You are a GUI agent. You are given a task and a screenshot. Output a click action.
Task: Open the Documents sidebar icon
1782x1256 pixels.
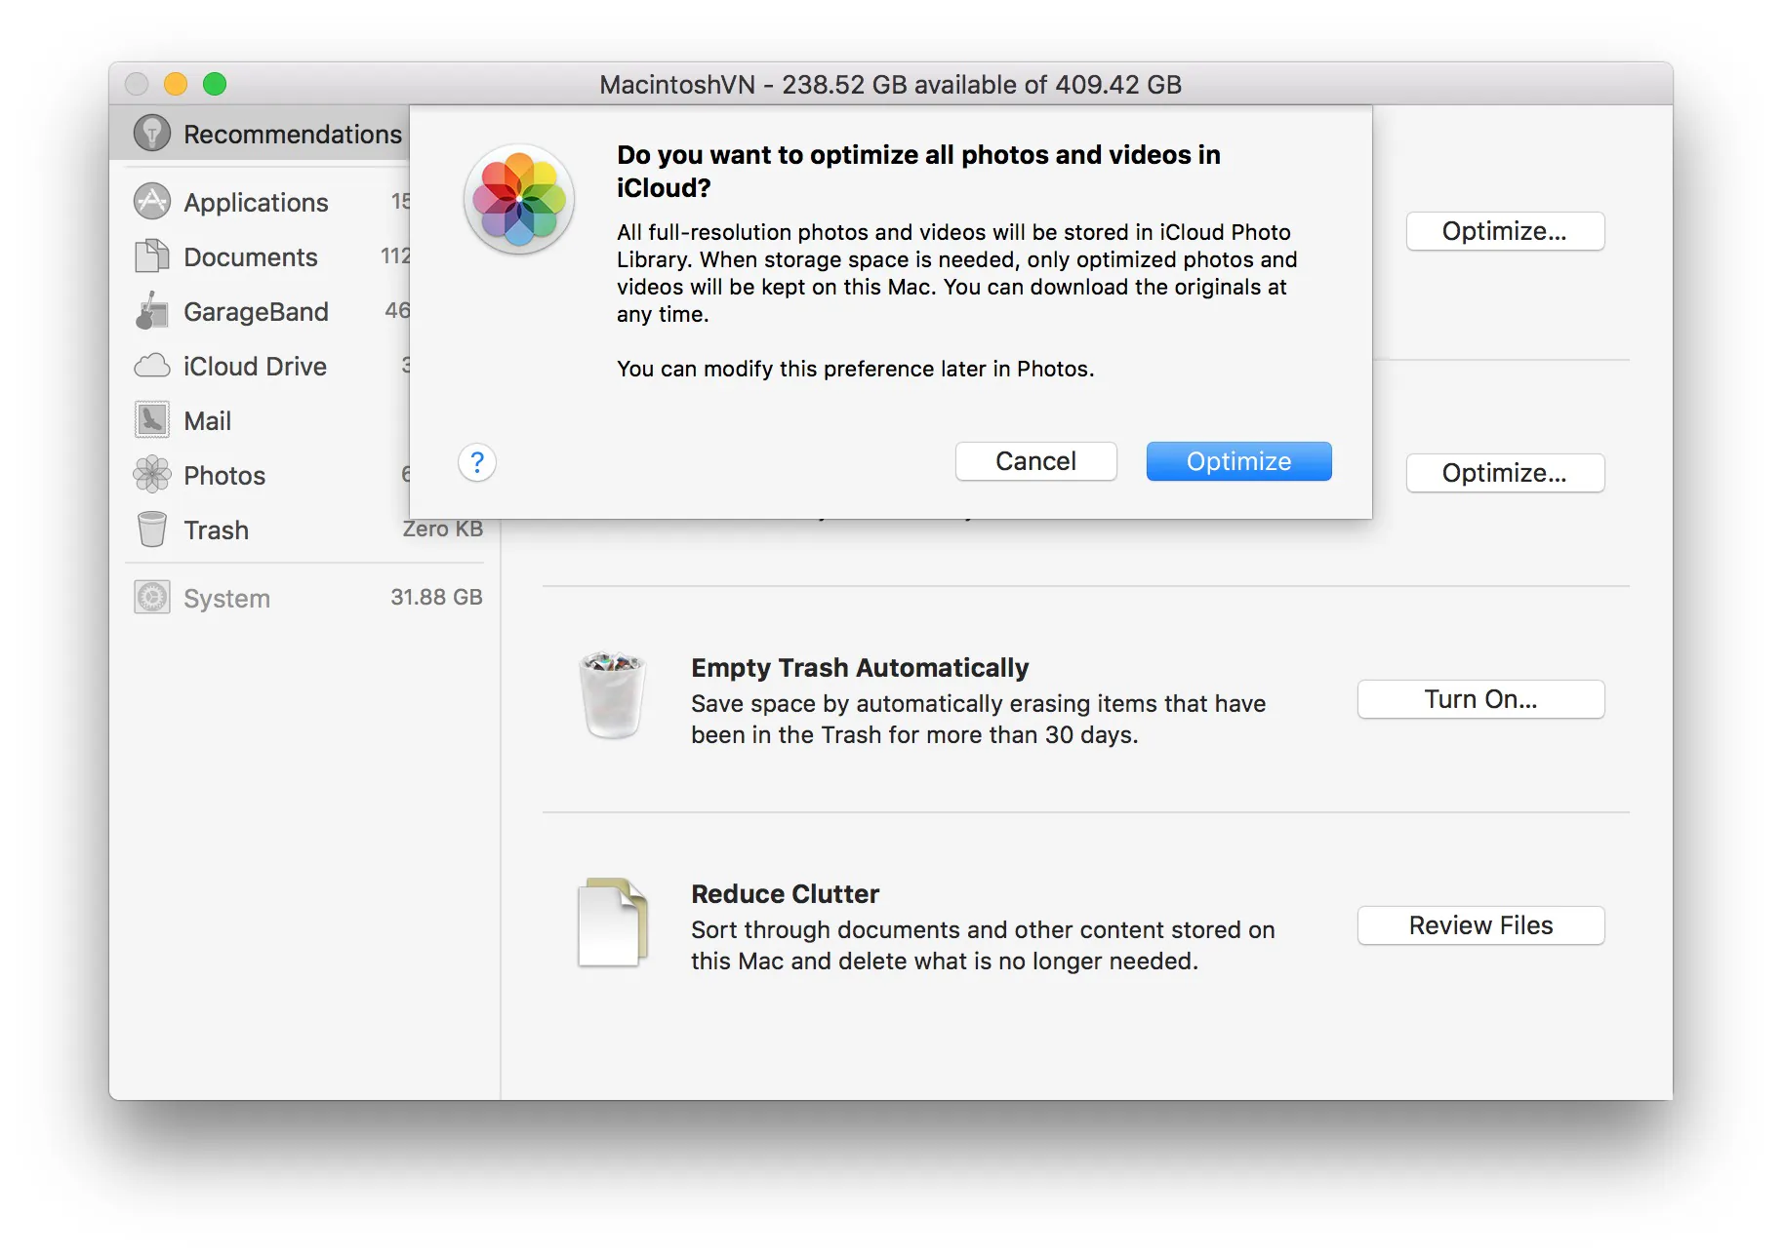coord(151,255)
